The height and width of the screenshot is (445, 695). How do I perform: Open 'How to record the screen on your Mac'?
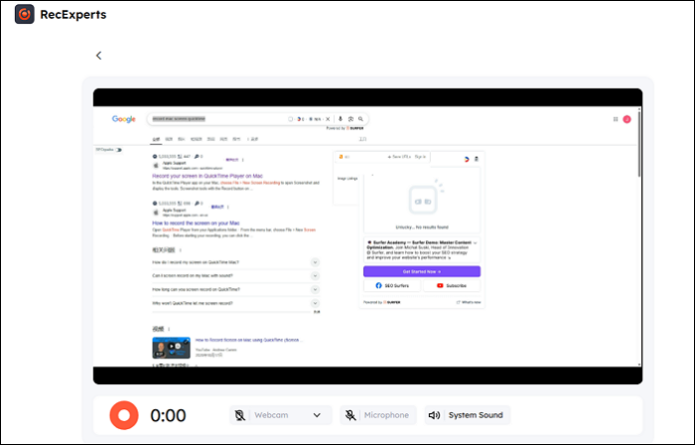(196, 222)
